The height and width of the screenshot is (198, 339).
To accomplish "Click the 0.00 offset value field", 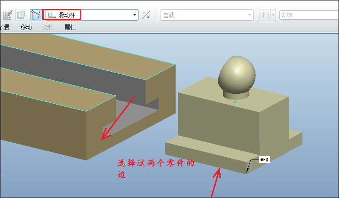I will (309, 15).
